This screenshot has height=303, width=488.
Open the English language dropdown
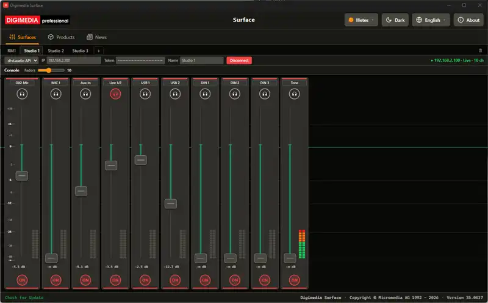pyautogui.click(x=431, y=20)
